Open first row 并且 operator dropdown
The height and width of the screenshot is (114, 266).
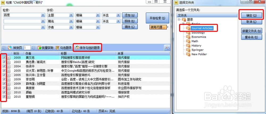118,15
